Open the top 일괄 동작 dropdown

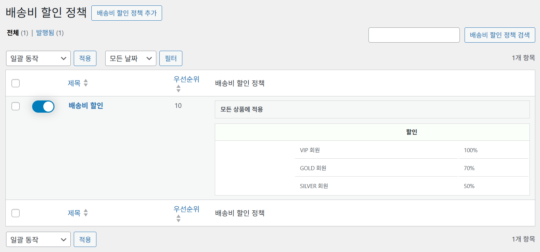point(38,59)
